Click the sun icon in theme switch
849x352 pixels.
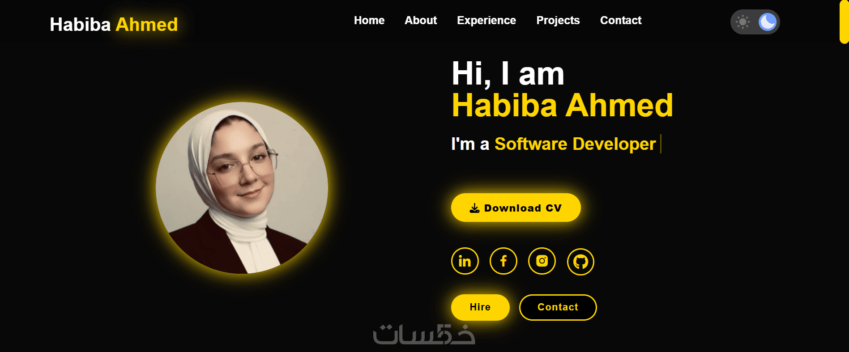pyautogui.click(x=742, y=22)
